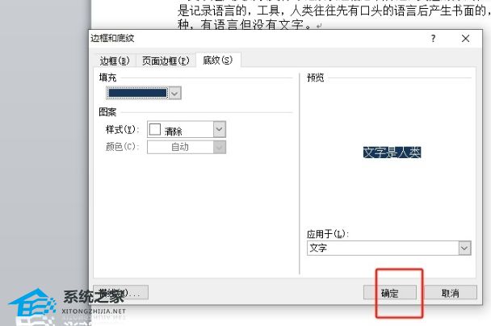The image size is (491, 326).
Task: Click the 文字是人类 preview sample
Action: tap(392, 153)
